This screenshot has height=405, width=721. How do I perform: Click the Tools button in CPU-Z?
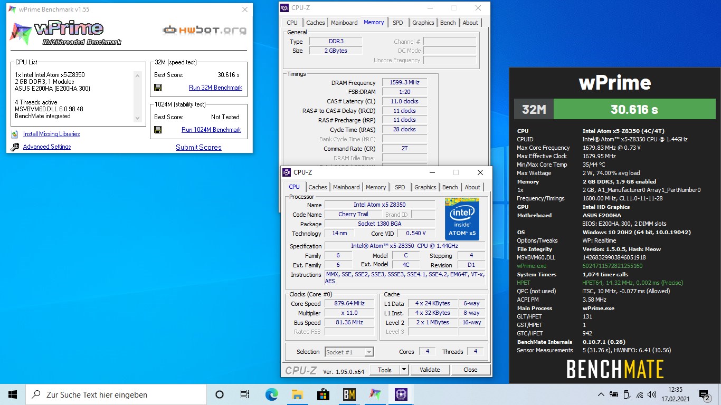click(385, 370)
